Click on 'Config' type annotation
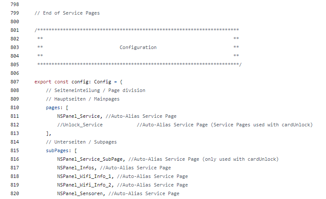The width and height of the screenshot is (326, 199). (x=102, y=82)
